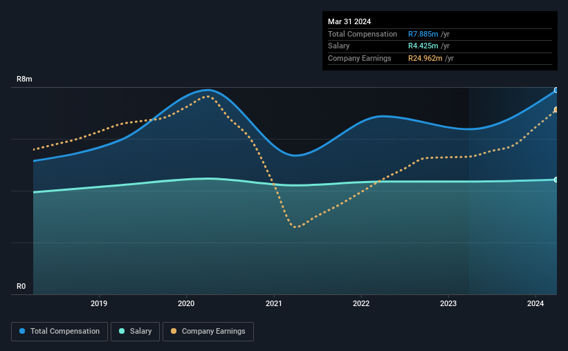
Task: Click the R4.425m salary value
Action: point(423,46)
